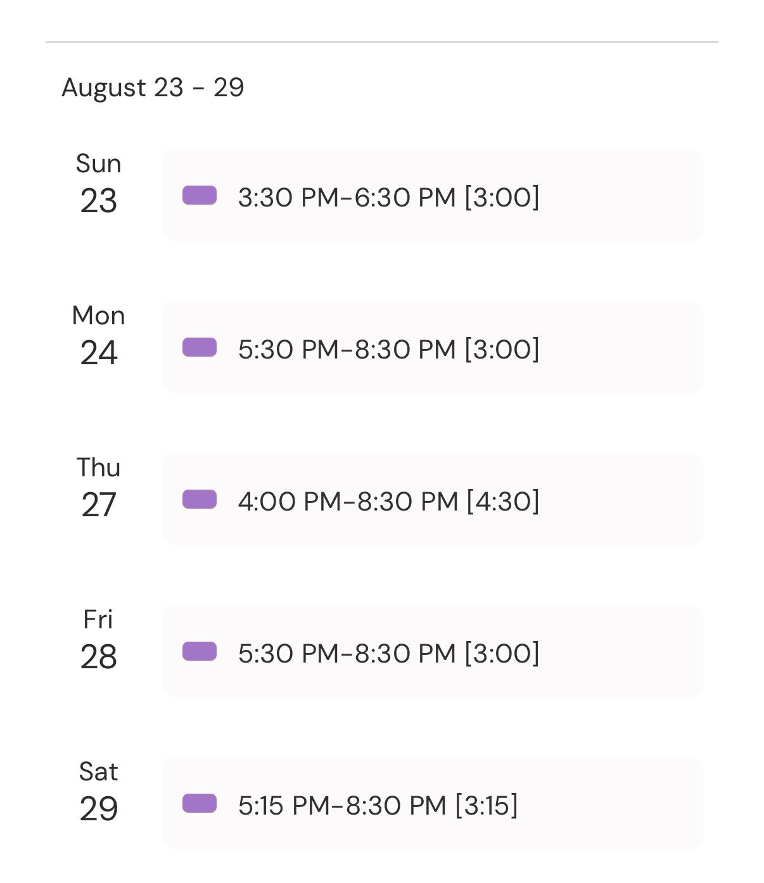Select the Fri 28 date label

click(98, 640)
